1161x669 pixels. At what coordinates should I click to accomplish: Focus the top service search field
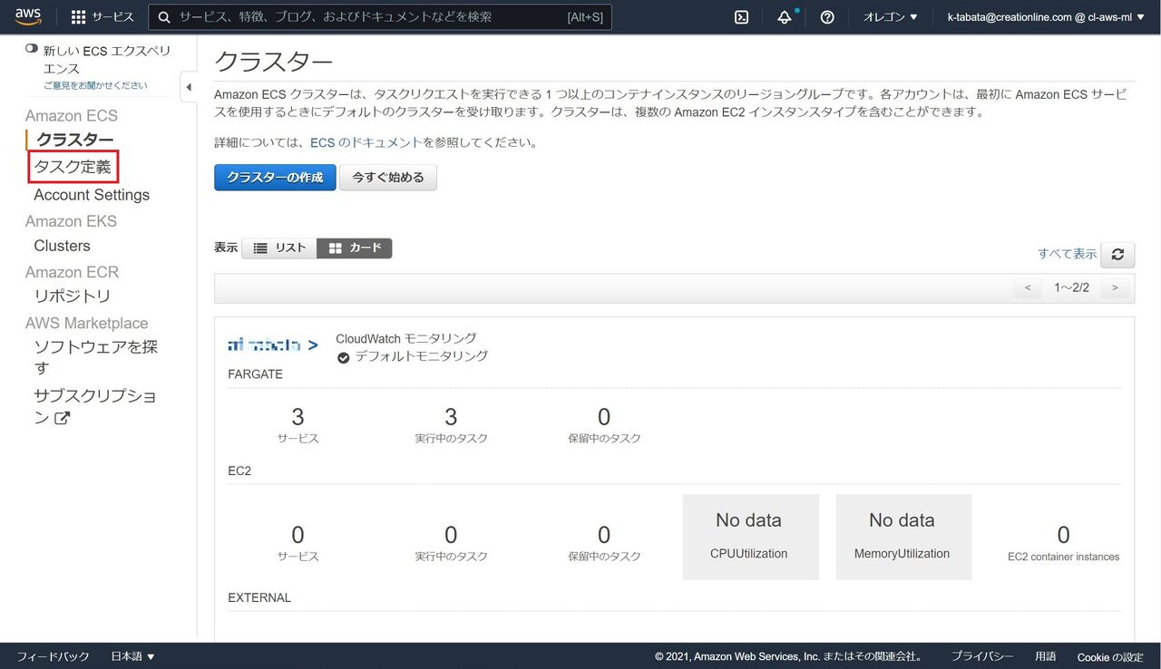[380, 17]
